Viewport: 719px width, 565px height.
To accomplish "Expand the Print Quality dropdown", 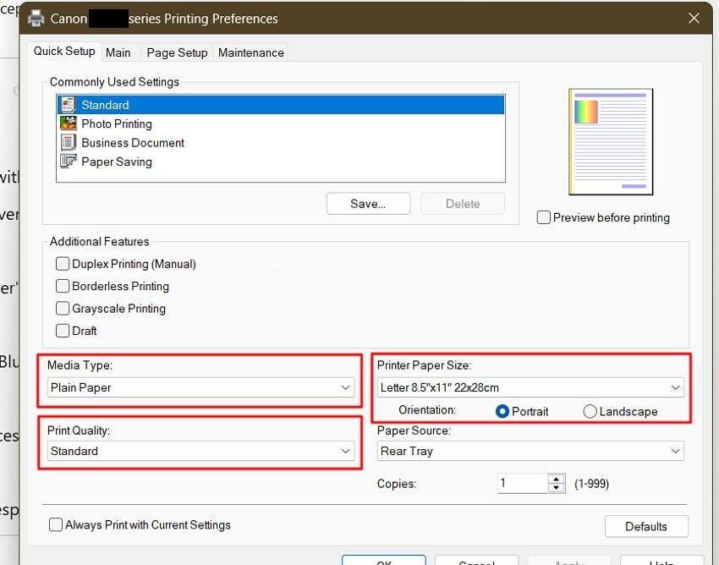I will pos(200,451).
